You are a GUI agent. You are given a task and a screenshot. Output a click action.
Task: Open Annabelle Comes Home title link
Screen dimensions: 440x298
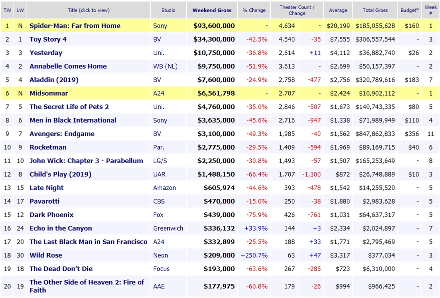pyautogui.click(x=68, y=66)
